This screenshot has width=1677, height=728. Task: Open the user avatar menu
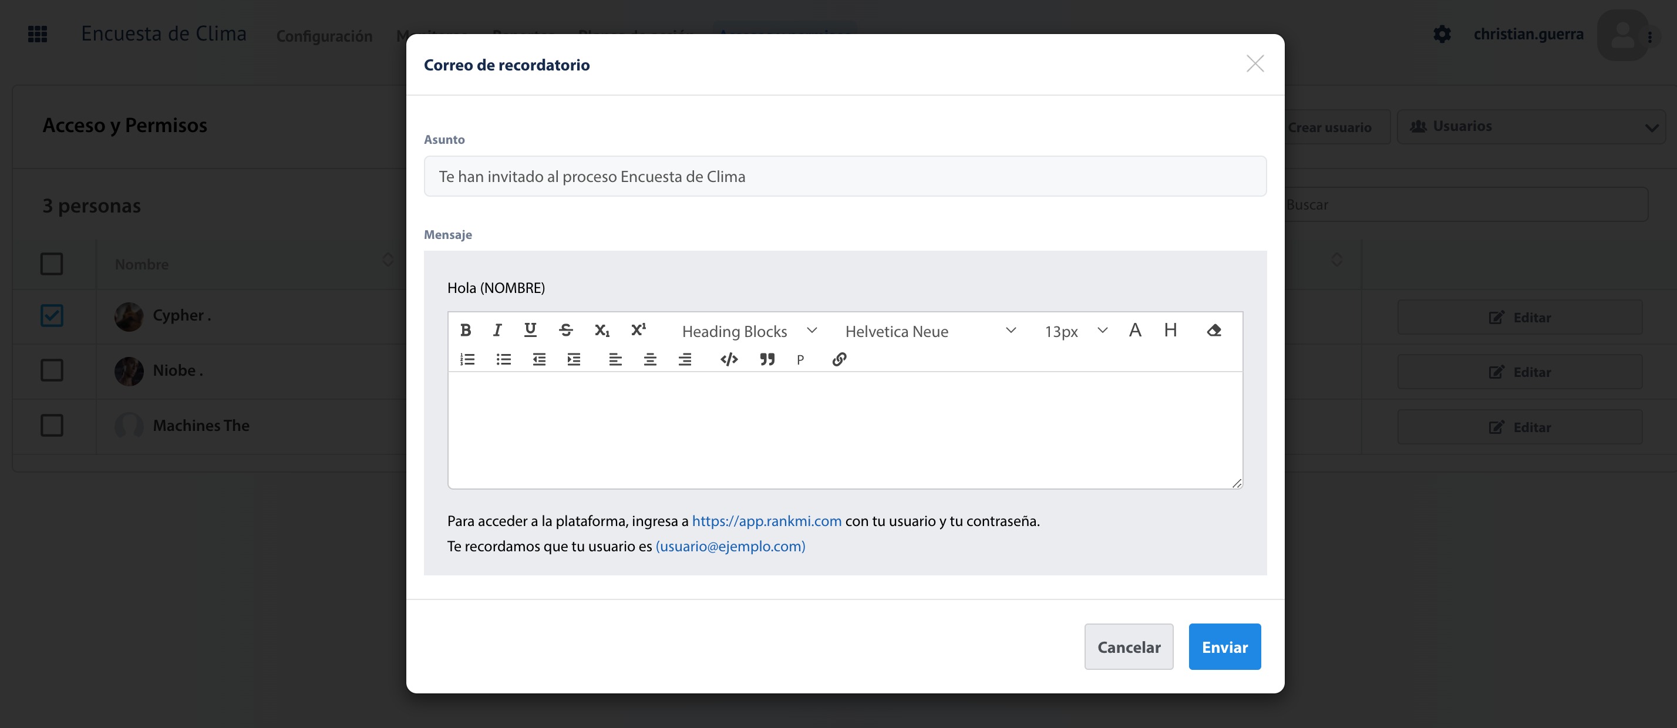(1622, 35)
